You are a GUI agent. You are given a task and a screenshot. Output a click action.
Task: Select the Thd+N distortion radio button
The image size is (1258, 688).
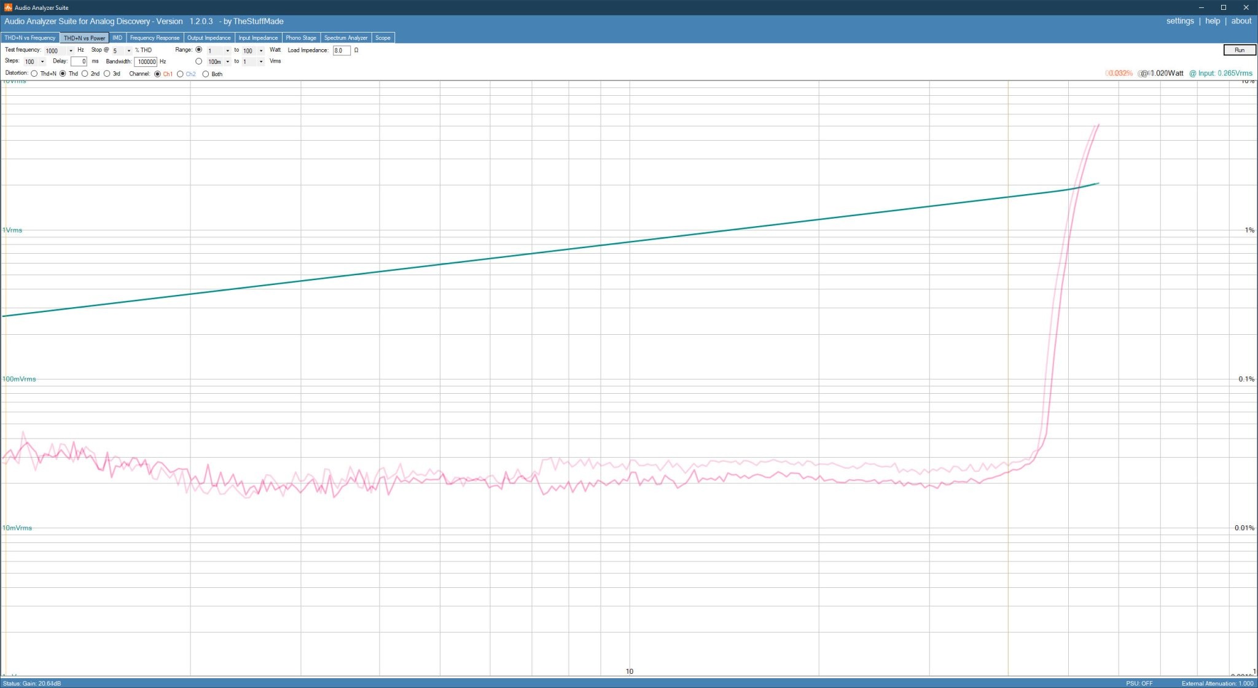(34, 74)
